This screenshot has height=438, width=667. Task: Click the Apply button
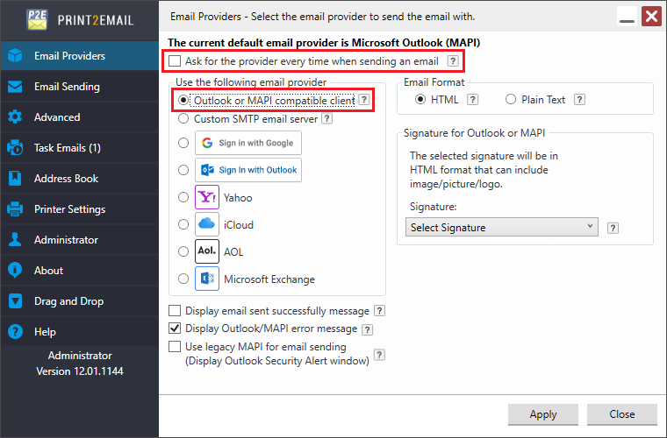tap(543, 414)
